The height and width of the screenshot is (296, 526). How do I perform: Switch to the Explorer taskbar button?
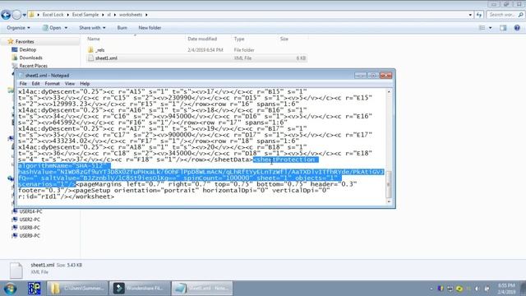point(77,289)
